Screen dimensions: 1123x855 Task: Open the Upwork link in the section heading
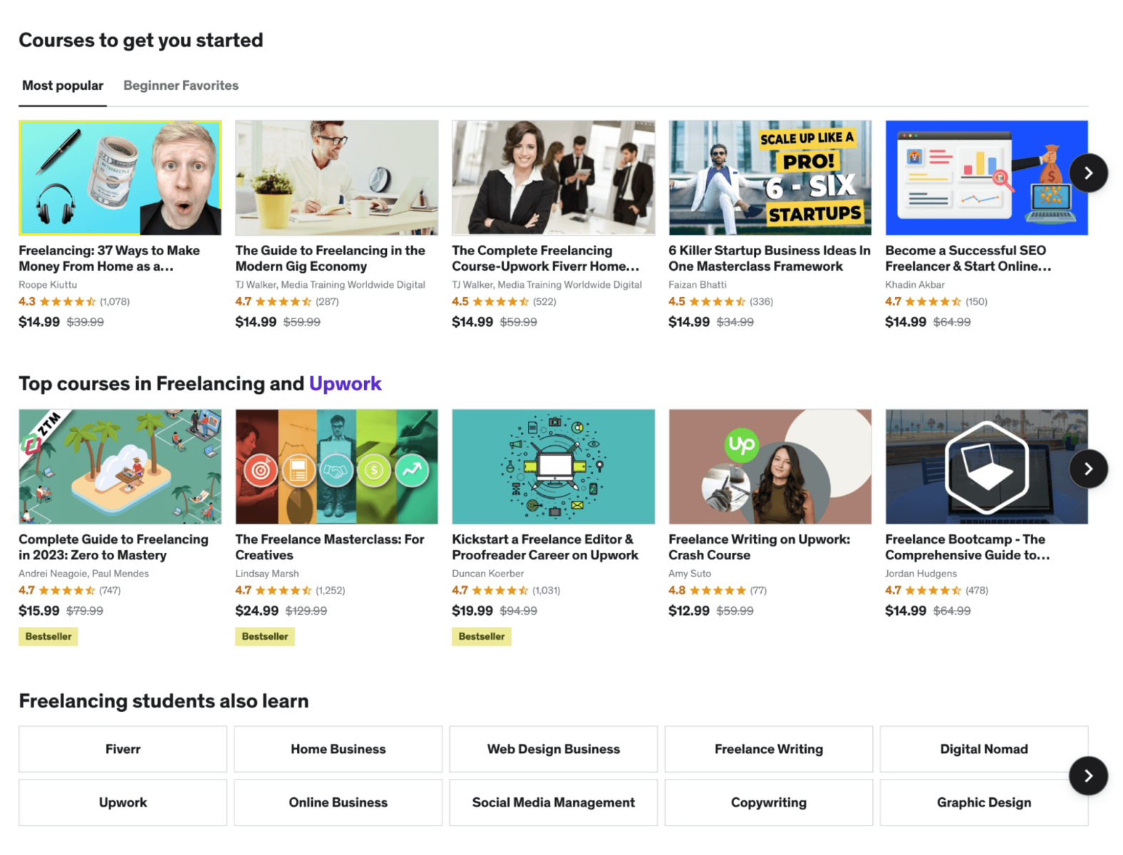coord(346,383)
